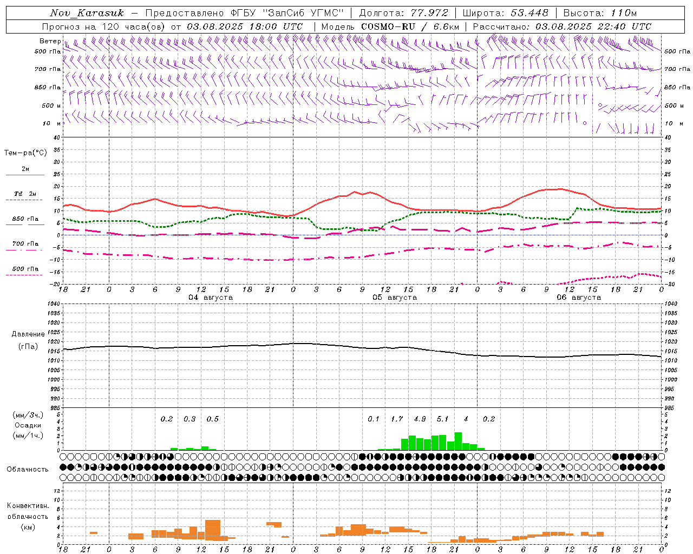The height and width of the screenshot is (554, 693).
Task: Click the '06 августа' date label
Action: pyautogui.click(x=579, y=298)
